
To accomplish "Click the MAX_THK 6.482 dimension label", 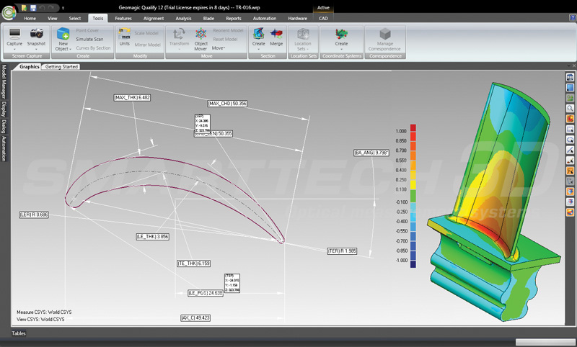I will click(x=132, y=98).
